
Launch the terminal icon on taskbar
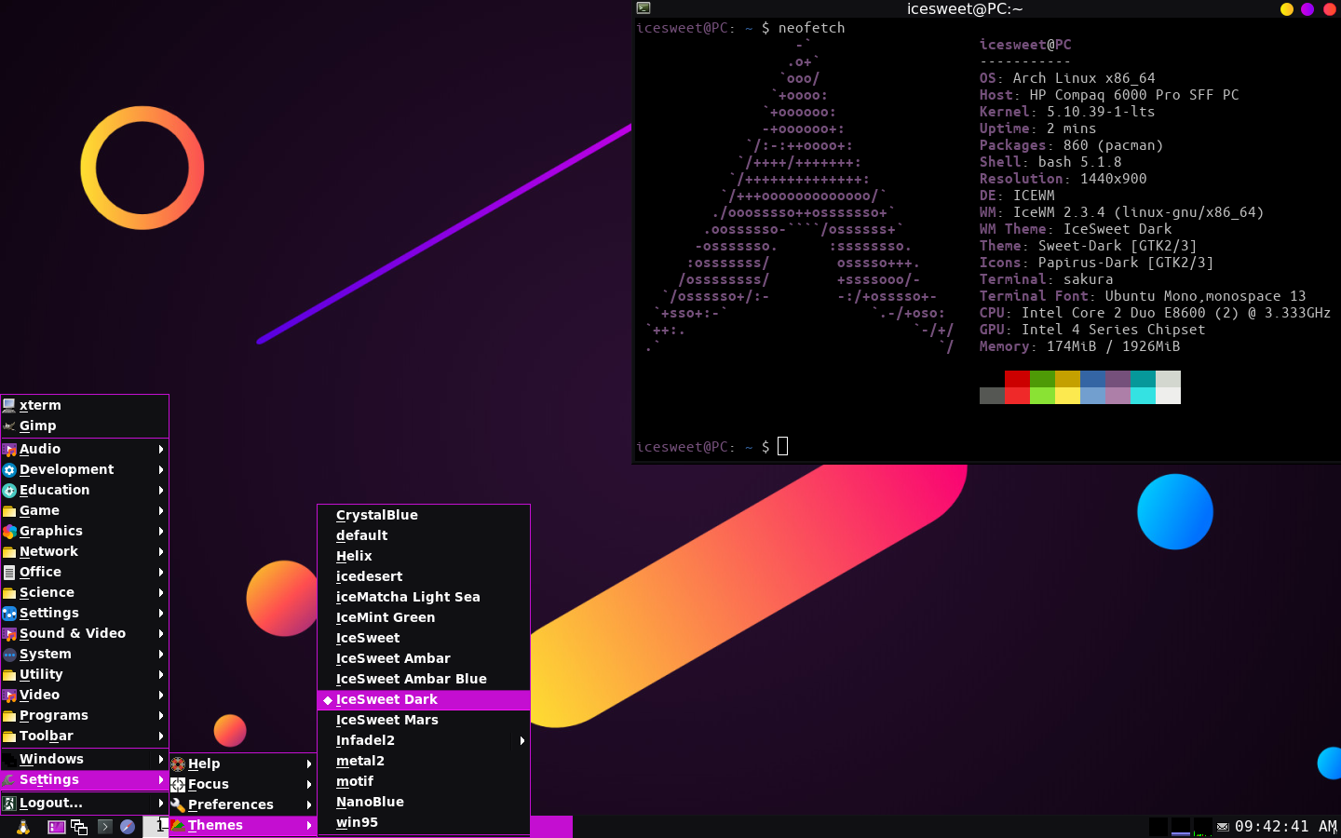(x=104, y=826)
